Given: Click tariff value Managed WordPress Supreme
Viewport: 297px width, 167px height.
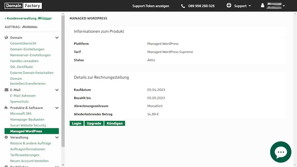Looking at the screenshot, I should pos(170,52).
